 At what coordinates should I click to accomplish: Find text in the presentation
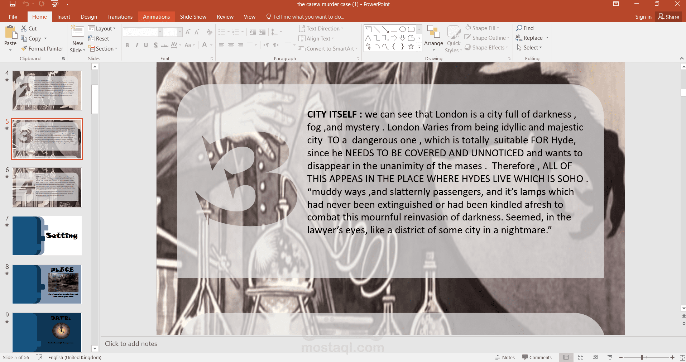click(525, 28)
